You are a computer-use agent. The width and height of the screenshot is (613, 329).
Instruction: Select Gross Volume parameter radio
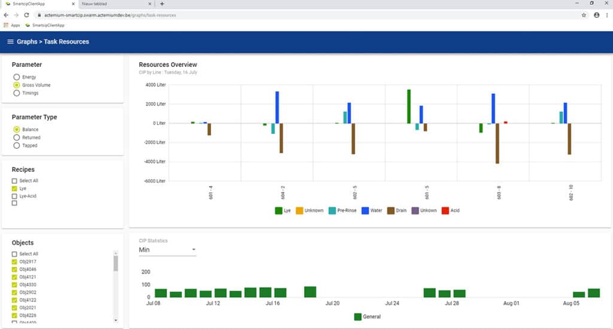pos(16,85)
